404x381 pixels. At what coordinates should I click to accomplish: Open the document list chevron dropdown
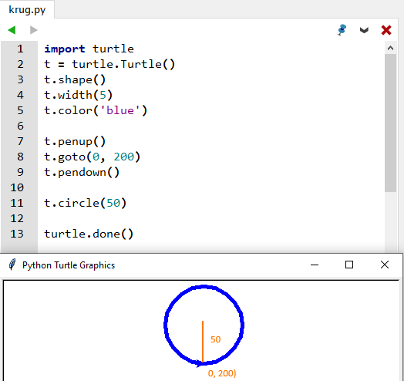(364, 30)
